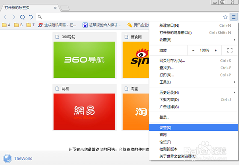Click the fullscreen icon in zoom row
The width and height of the screenshot is (239, 165).
pyautogui.click(x=229, y=51)
